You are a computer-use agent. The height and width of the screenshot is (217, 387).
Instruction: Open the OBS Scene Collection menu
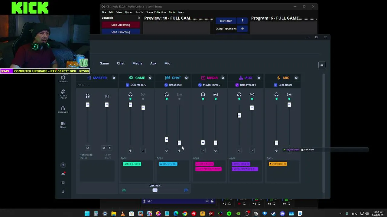[156, 12]
